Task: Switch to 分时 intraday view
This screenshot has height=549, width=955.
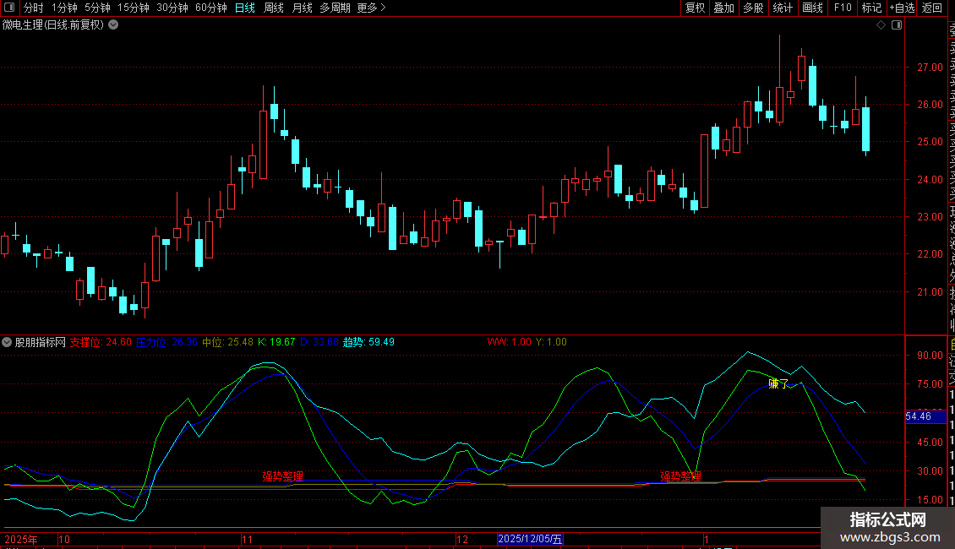Action: point(33,8)
